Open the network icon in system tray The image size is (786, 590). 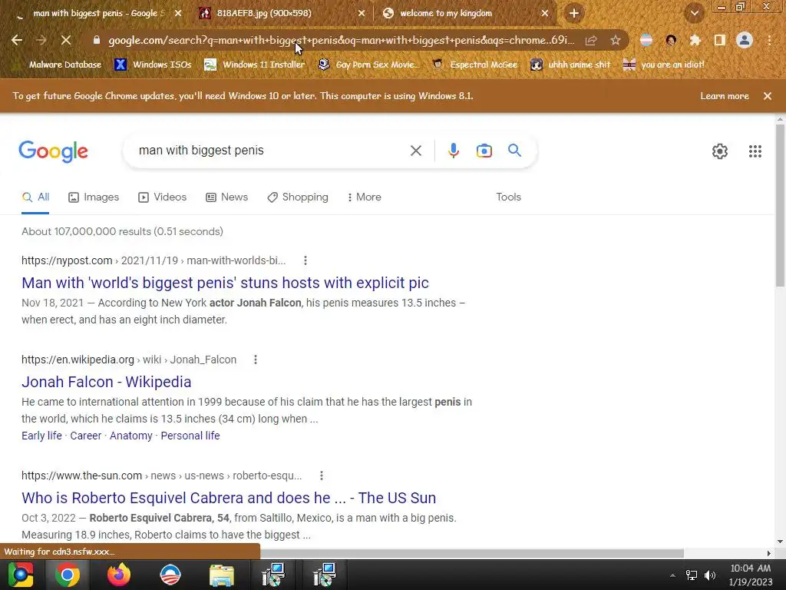(692, 575)
